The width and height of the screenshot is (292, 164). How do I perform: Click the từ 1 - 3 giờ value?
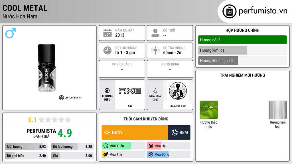tap(125, 53)
